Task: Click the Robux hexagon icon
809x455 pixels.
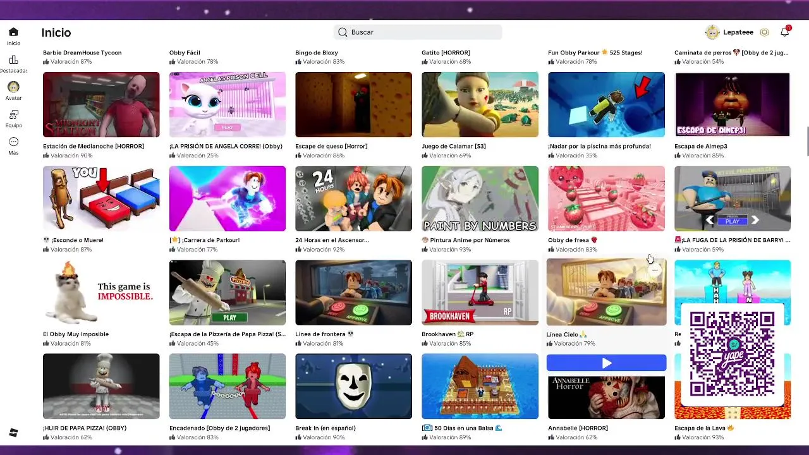Action: [x=764, y=32]
